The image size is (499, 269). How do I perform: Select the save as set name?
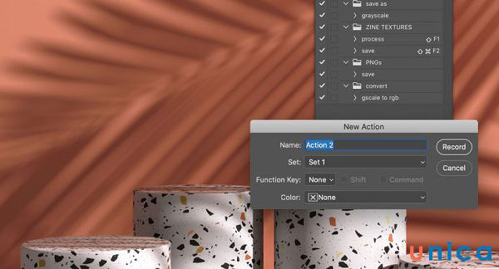(x=376, y=4)
